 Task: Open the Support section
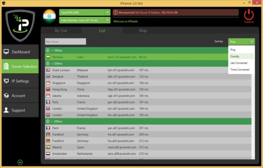click(x=20, y=110)
